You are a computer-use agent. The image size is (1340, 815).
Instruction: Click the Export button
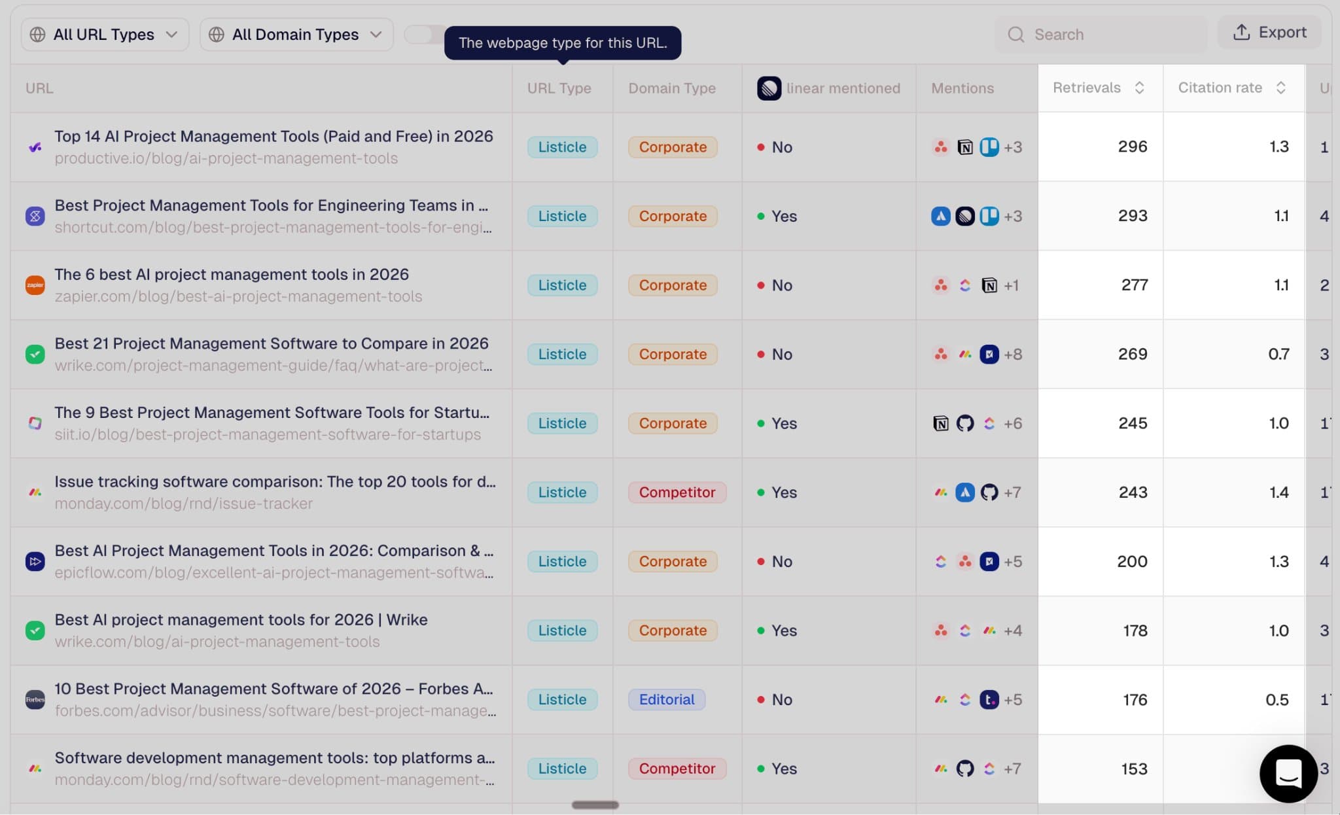(1269, 32)
